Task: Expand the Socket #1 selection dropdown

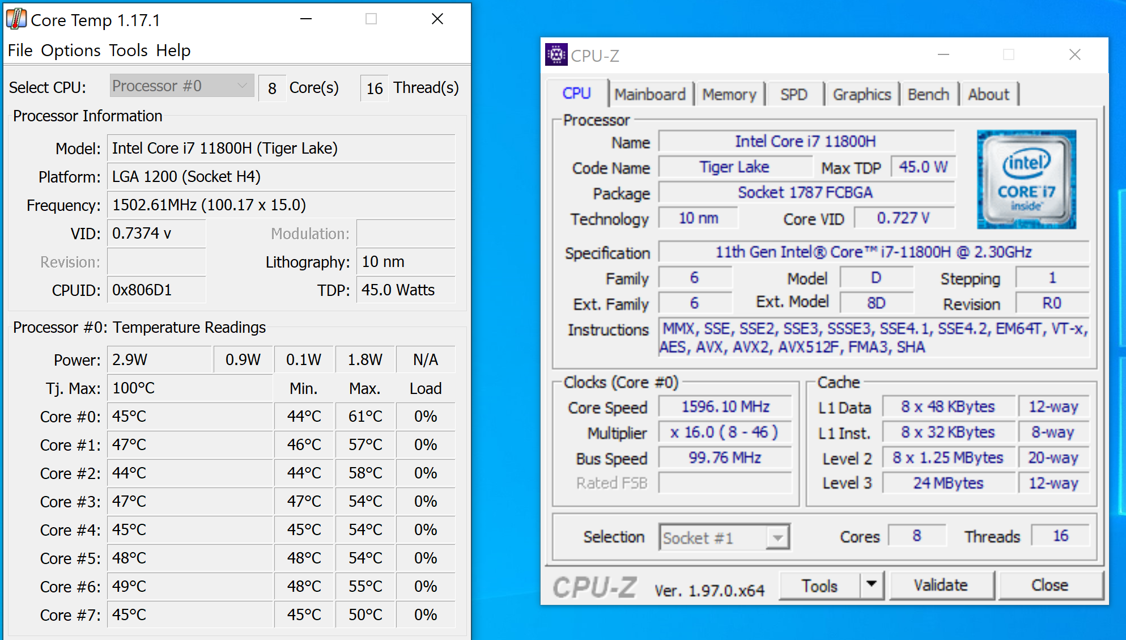Action: pyautogui.click(x=777, y=537)
